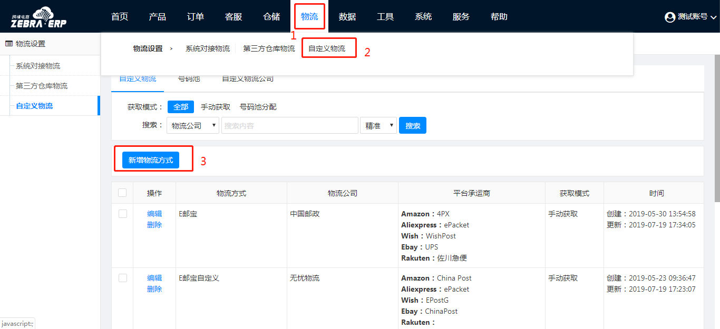Click the 新增物流方式 button

(x=151, y=160)
